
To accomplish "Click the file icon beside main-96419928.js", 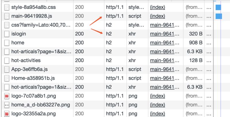I will pos(7,16).
